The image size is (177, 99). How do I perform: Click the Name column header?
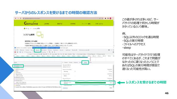point(16,62)
